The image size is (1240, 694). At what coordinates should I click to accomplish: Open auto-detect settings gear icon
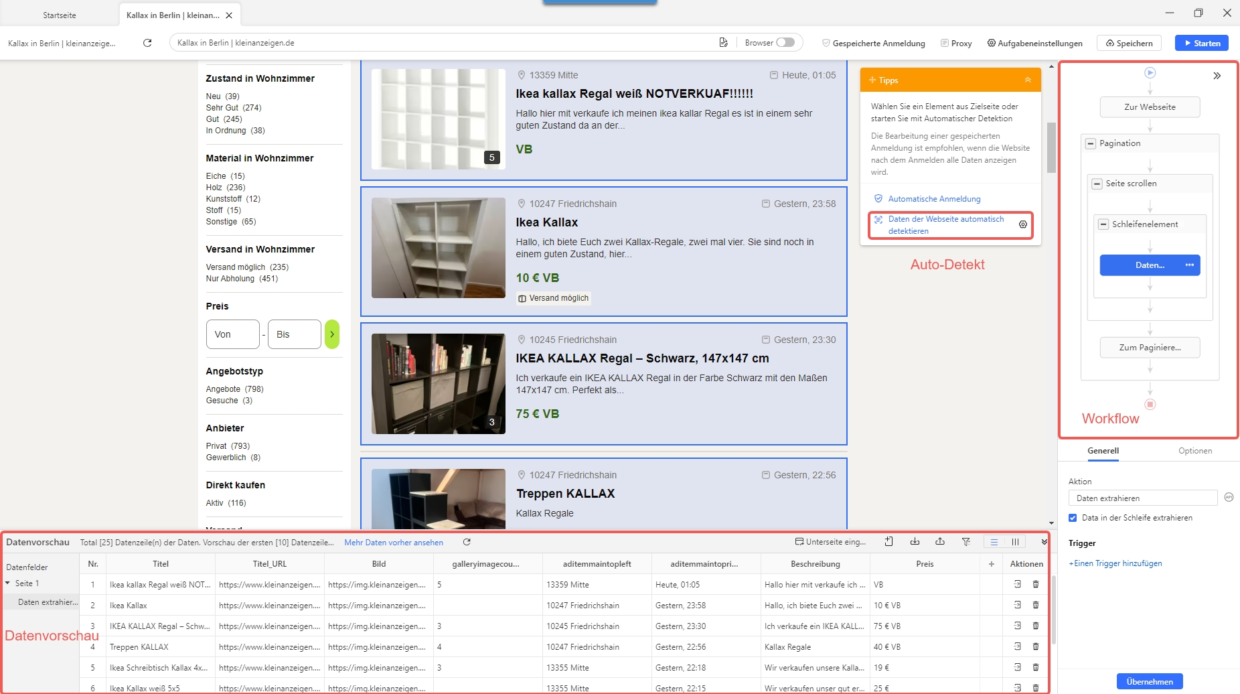[1022, 225]
